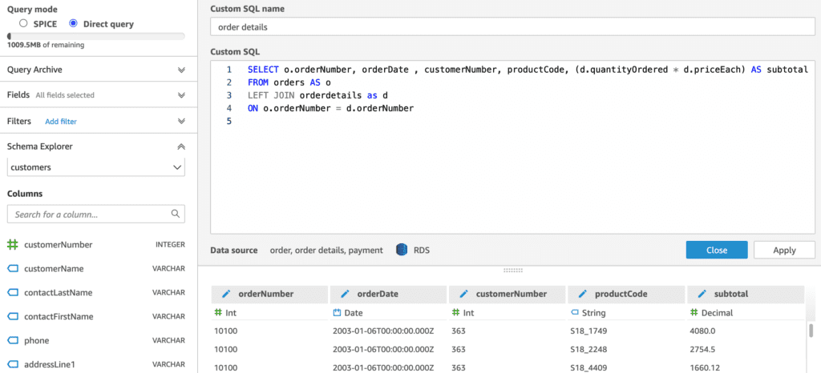Click the search magnifier icon in column search
Screen dimensions: 821x373
coord(176,214)
